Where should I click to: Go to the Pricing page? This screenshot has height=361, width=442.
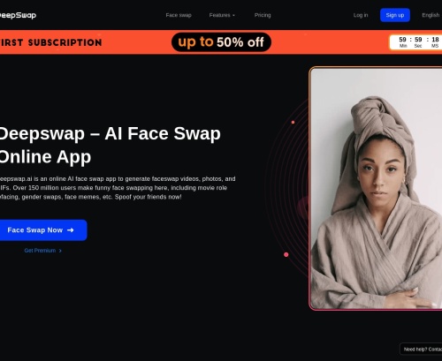263,15
